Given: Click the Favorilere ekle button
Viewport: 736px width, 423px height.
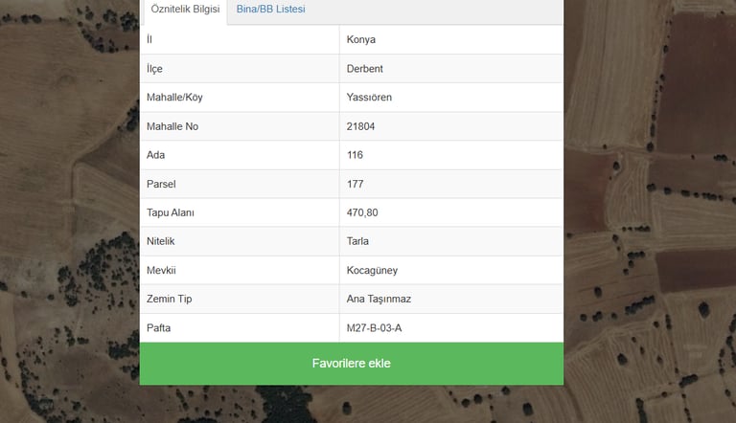Looking at the screenshot, I should click(352, 364).
